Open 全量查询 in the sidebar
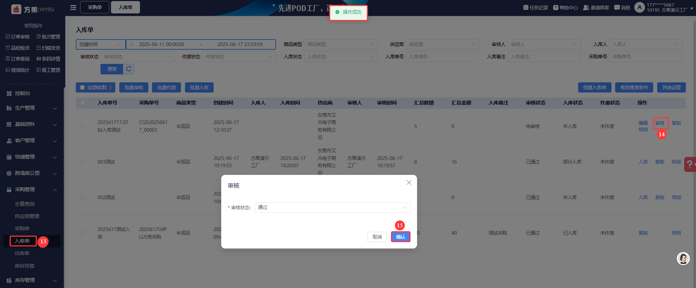 click(25, 204)
